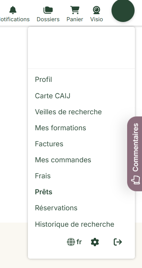Image resolution: width=142 pixels, height=268 pixels.
Task: Open Mes commandes
Action: 63,160
